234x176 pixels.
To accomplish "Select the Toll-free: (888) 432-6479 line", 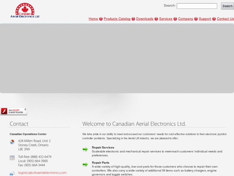I will click(35, 157).
